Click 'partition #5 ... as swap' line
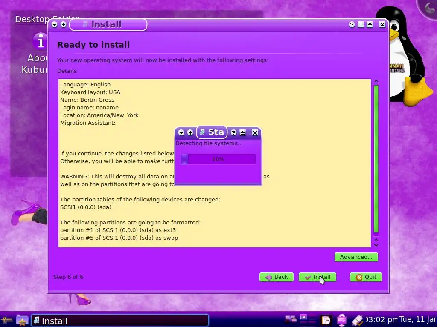 tap(119, 238)
